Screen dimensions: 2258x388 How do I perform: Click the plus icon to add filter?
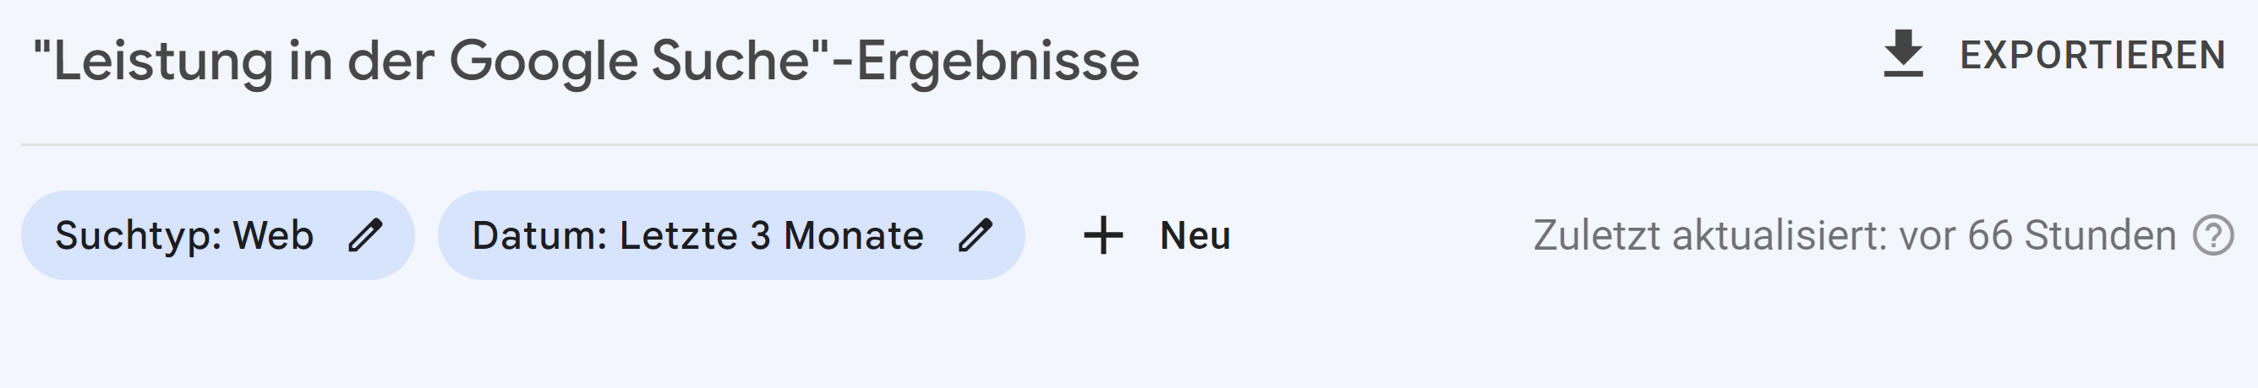[x=1102, y=236]
